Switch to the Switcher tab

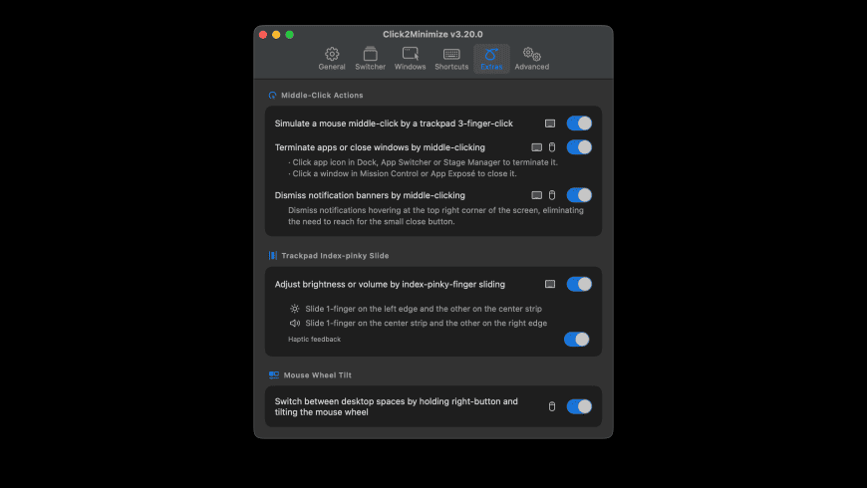[370, 59]
